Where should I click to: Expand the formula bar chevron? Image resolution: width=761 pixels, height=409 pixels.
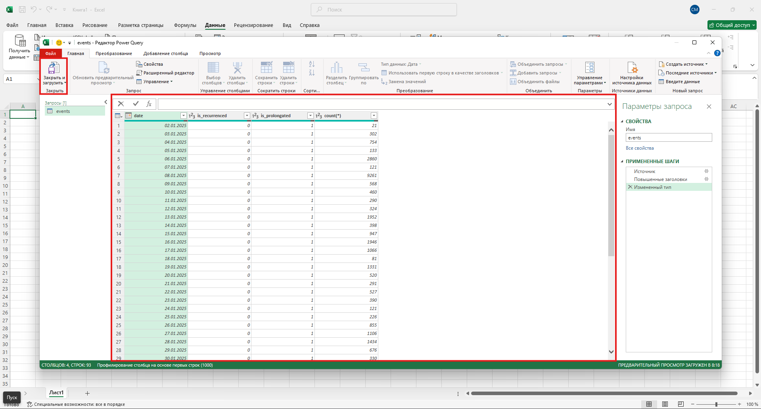pos(610,104)
